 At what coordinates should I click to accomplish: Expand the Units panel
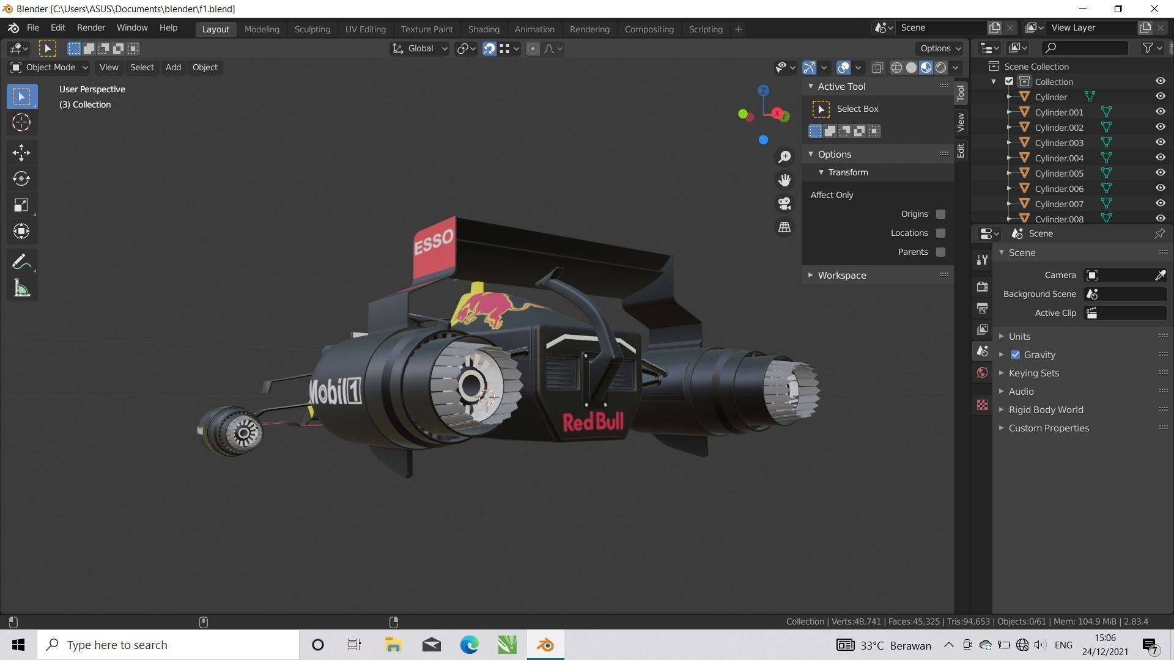point(1002,337)
